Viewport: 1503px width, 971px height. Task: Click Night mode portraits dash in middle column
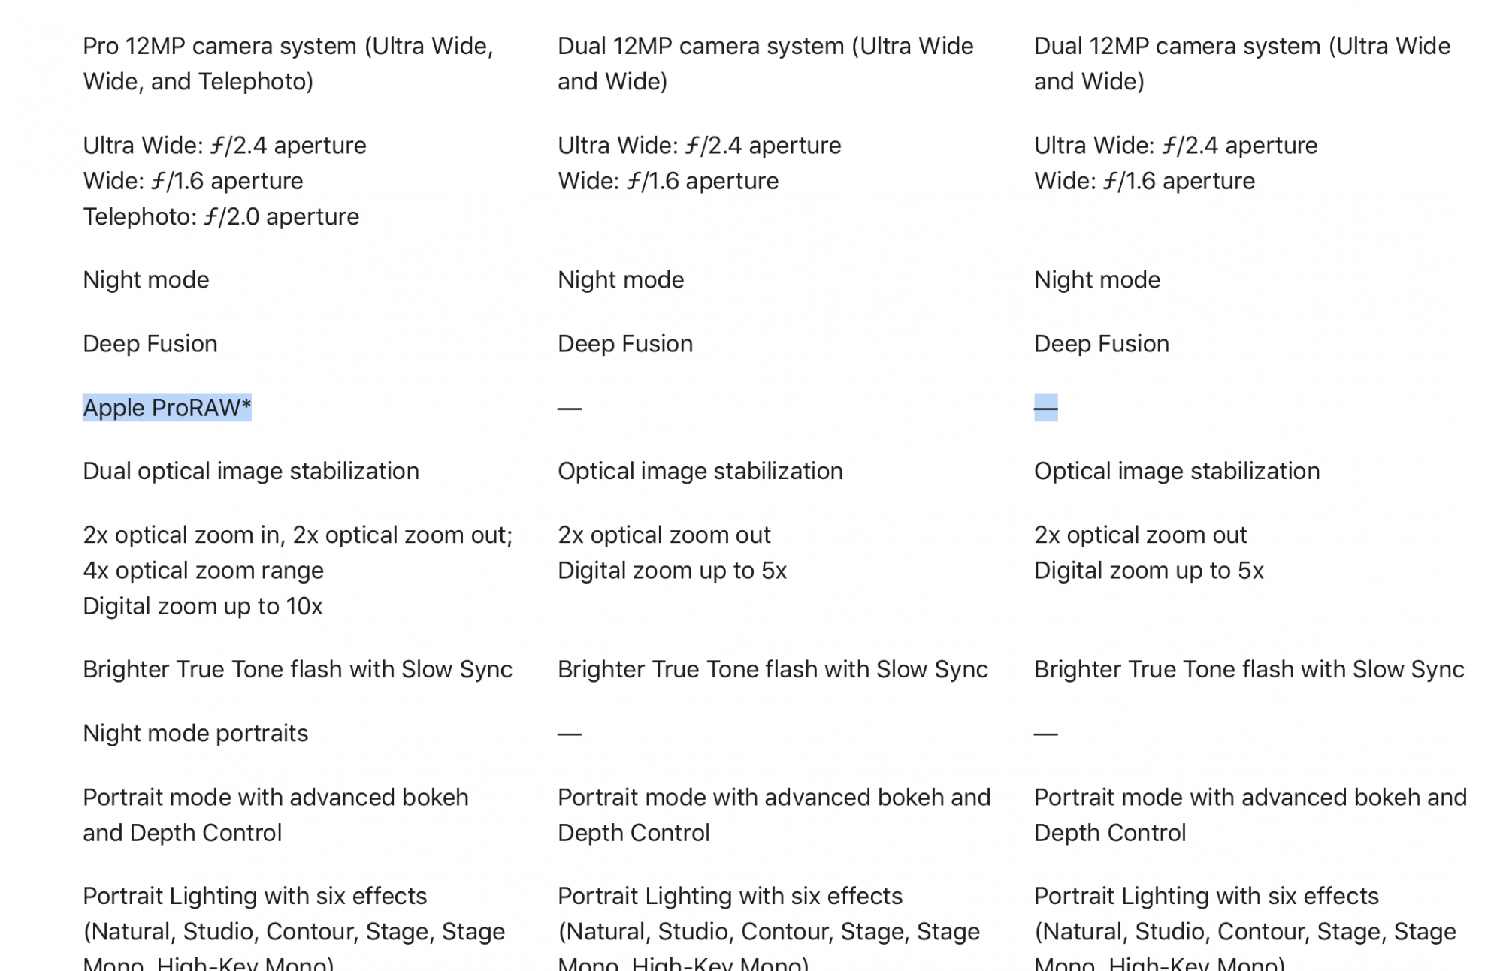(570, 734)
